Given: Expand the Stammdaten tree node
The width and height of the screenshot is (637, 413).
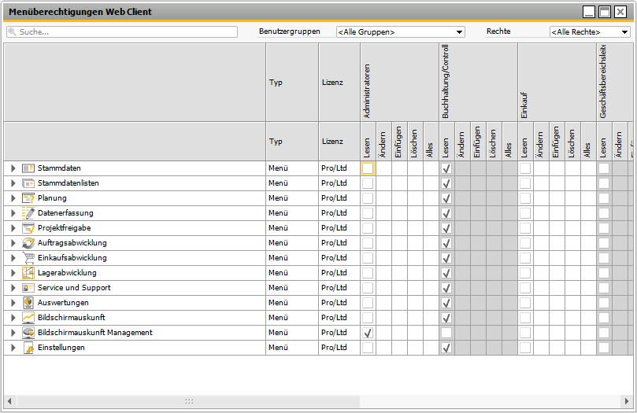Looking at the screenshot, I should coord(13,168).
